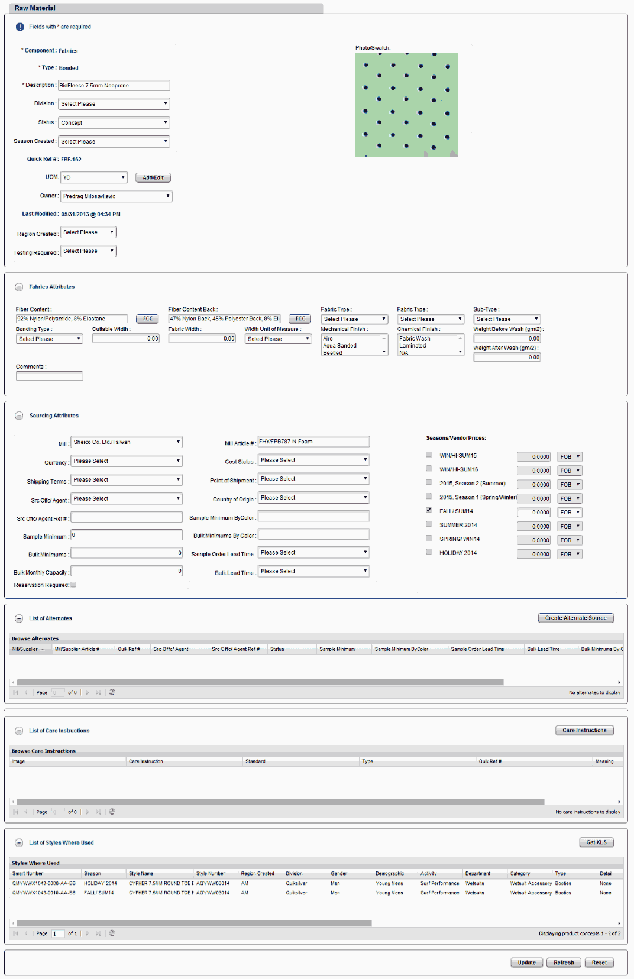Go to last page in Browse Alternates grid

pos(98,692)
